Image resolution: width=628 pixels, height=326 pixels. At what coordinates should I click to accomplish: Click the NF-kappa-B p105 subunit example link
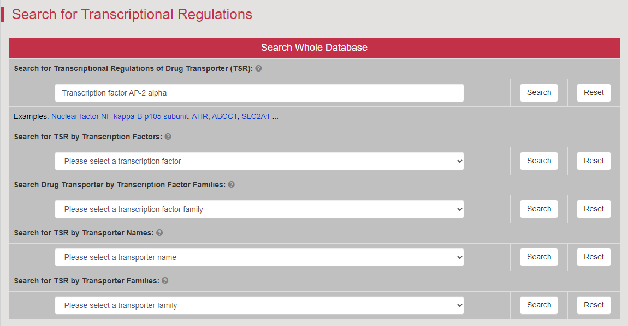click(x=120, y=117)
